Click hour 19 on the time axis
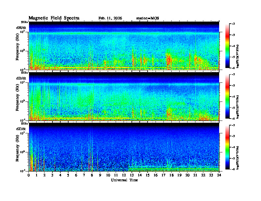 (x=179, y=175)
